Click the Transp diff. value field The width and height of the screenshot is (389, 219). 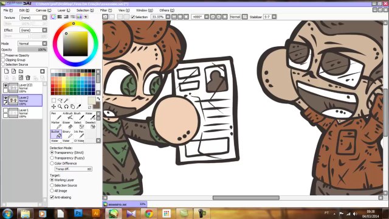click(x=74, y=169)
